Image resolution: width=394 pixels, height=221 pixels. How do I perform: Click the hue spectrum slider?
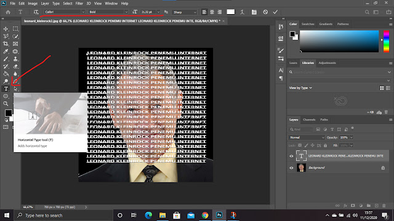pos(386,41)
